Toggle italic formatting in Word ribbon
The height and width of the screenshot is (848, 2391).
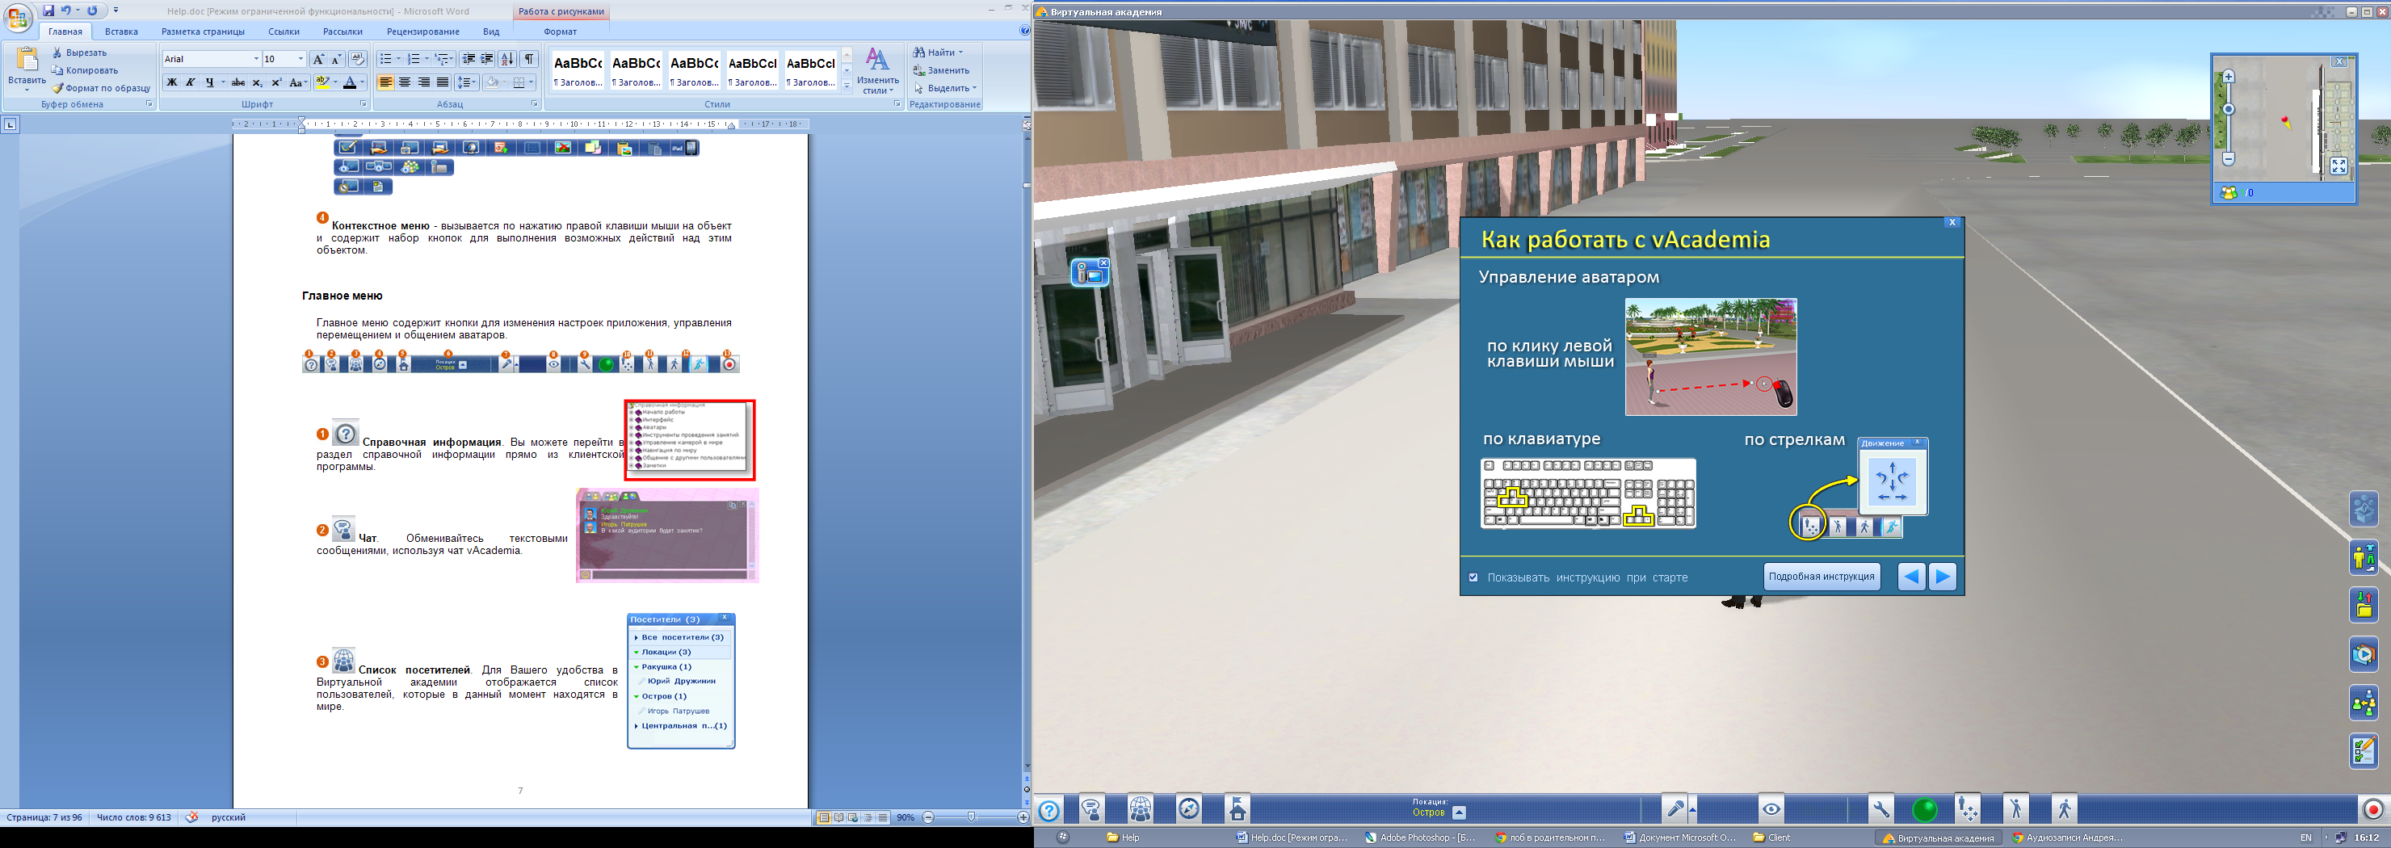pyautogui.click(x=191, y=82)
